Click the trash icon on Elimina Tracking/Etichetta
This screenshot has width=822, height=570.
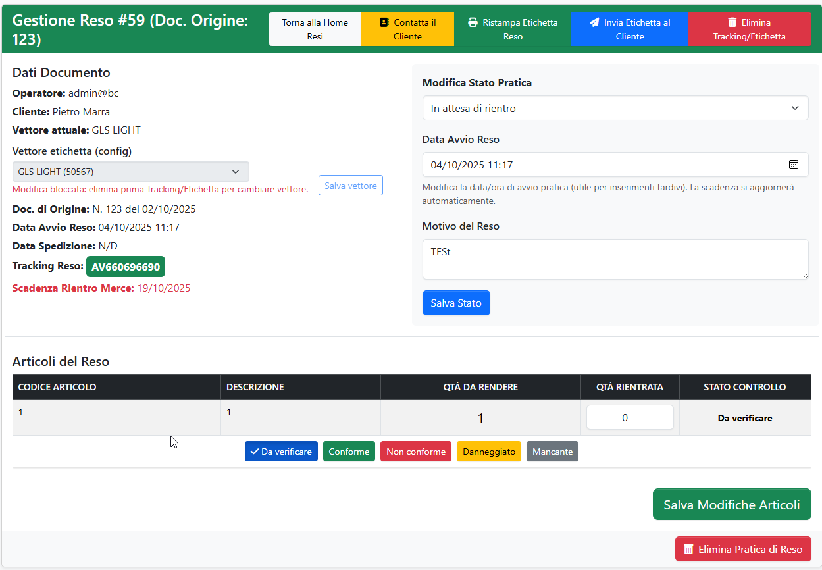[x=732, y=22]
